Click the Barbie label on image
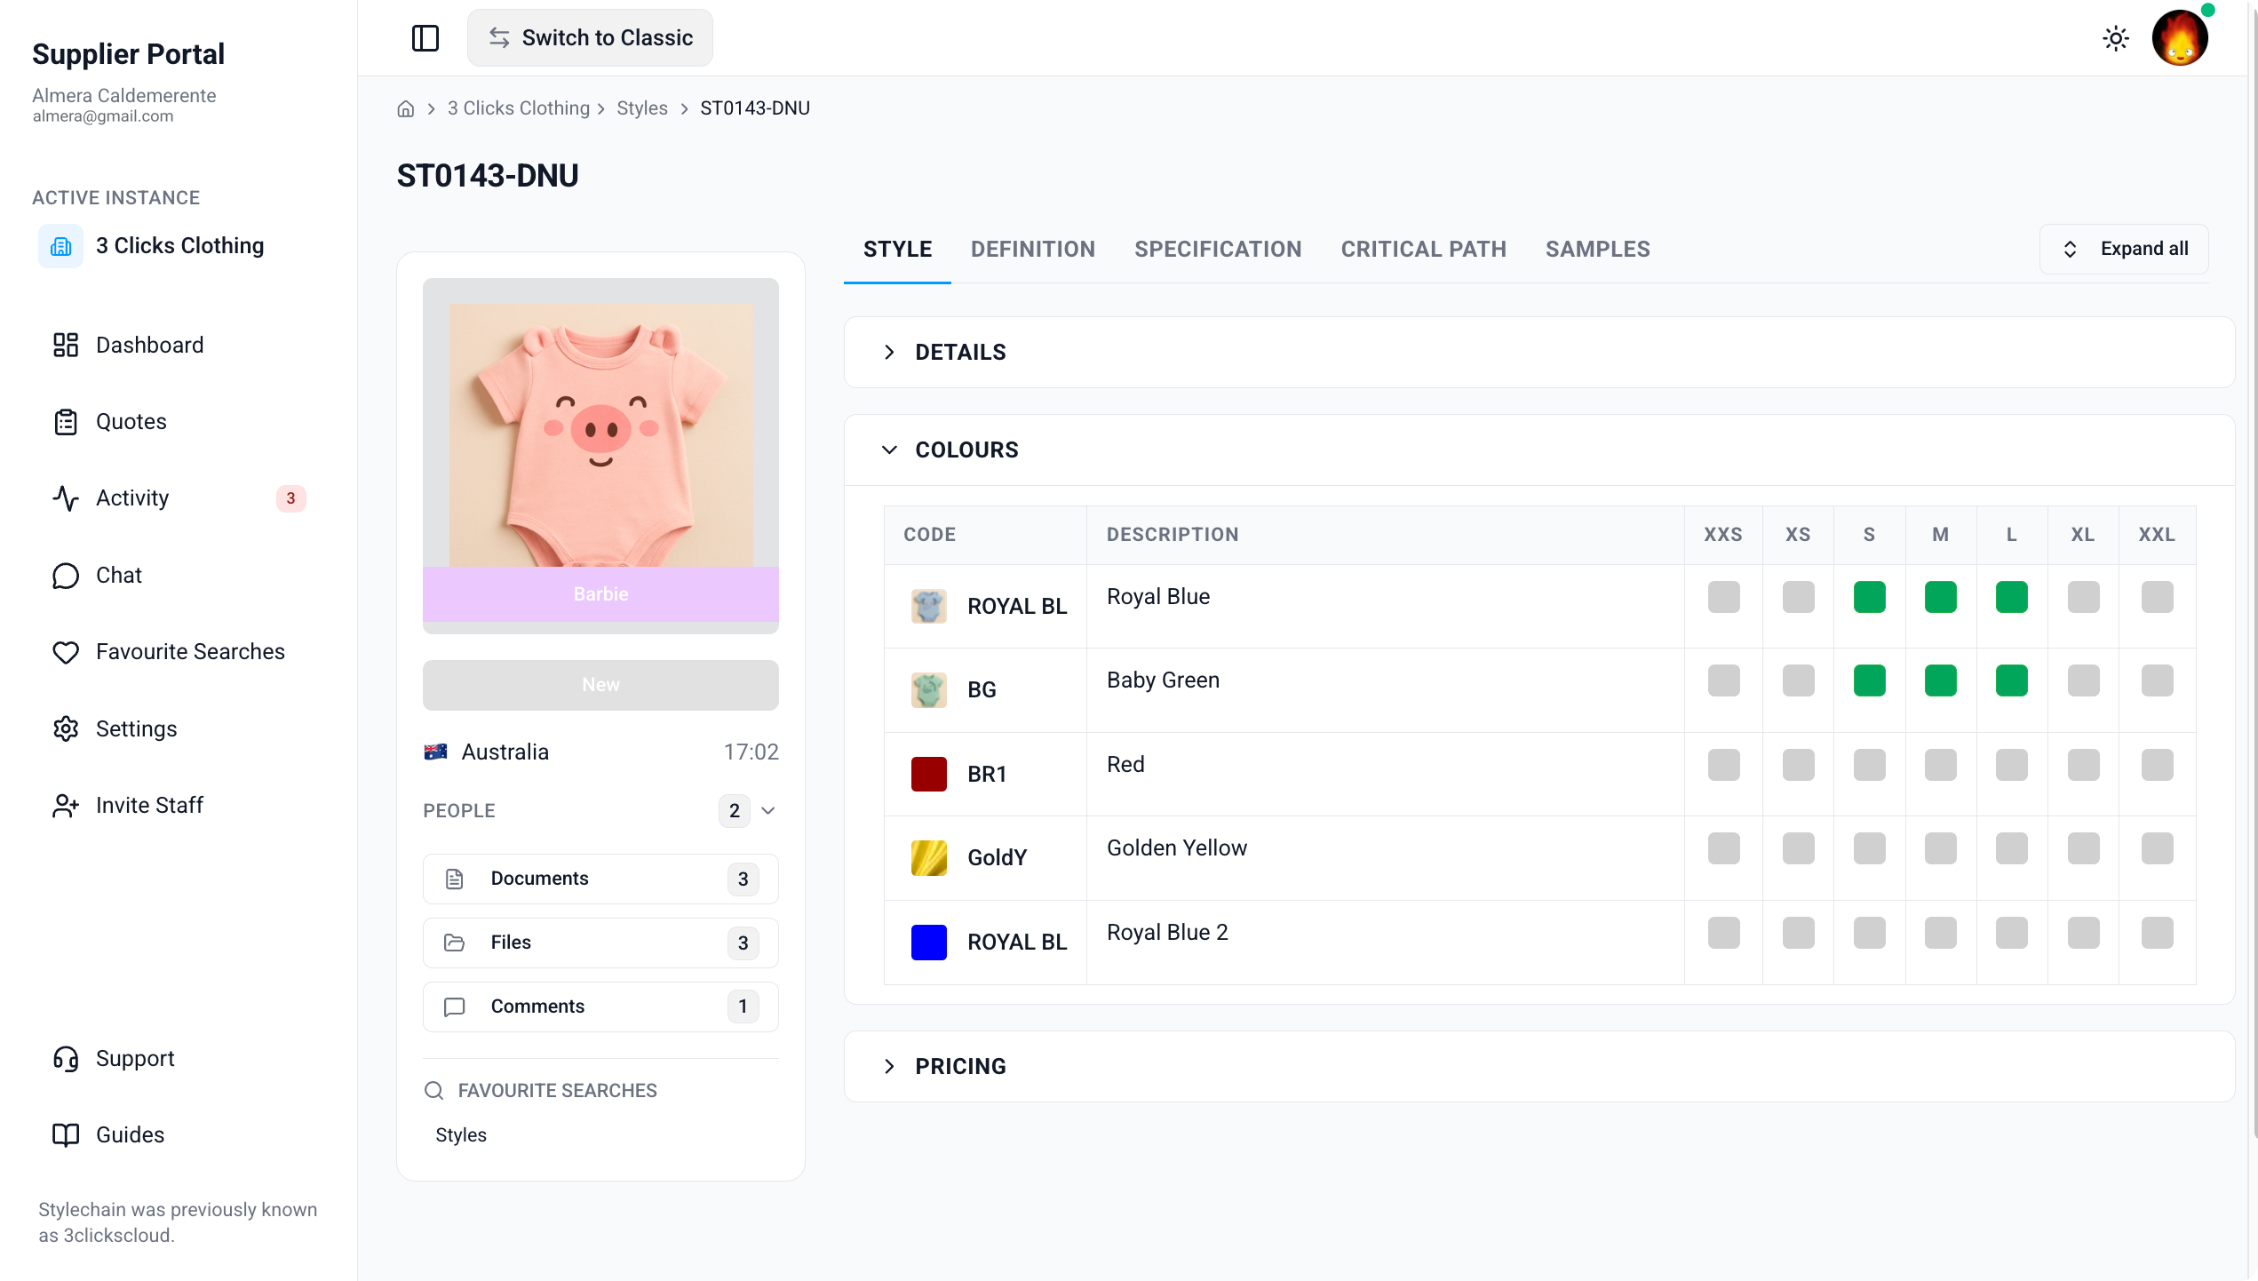 tap(600, 593)
